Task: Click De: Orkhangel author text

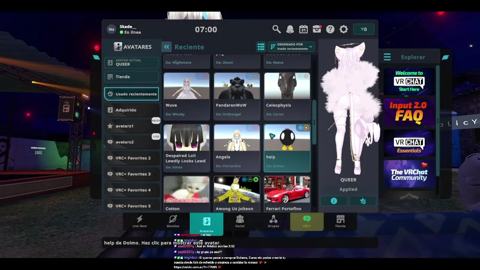Action: [x=228, y=114]
